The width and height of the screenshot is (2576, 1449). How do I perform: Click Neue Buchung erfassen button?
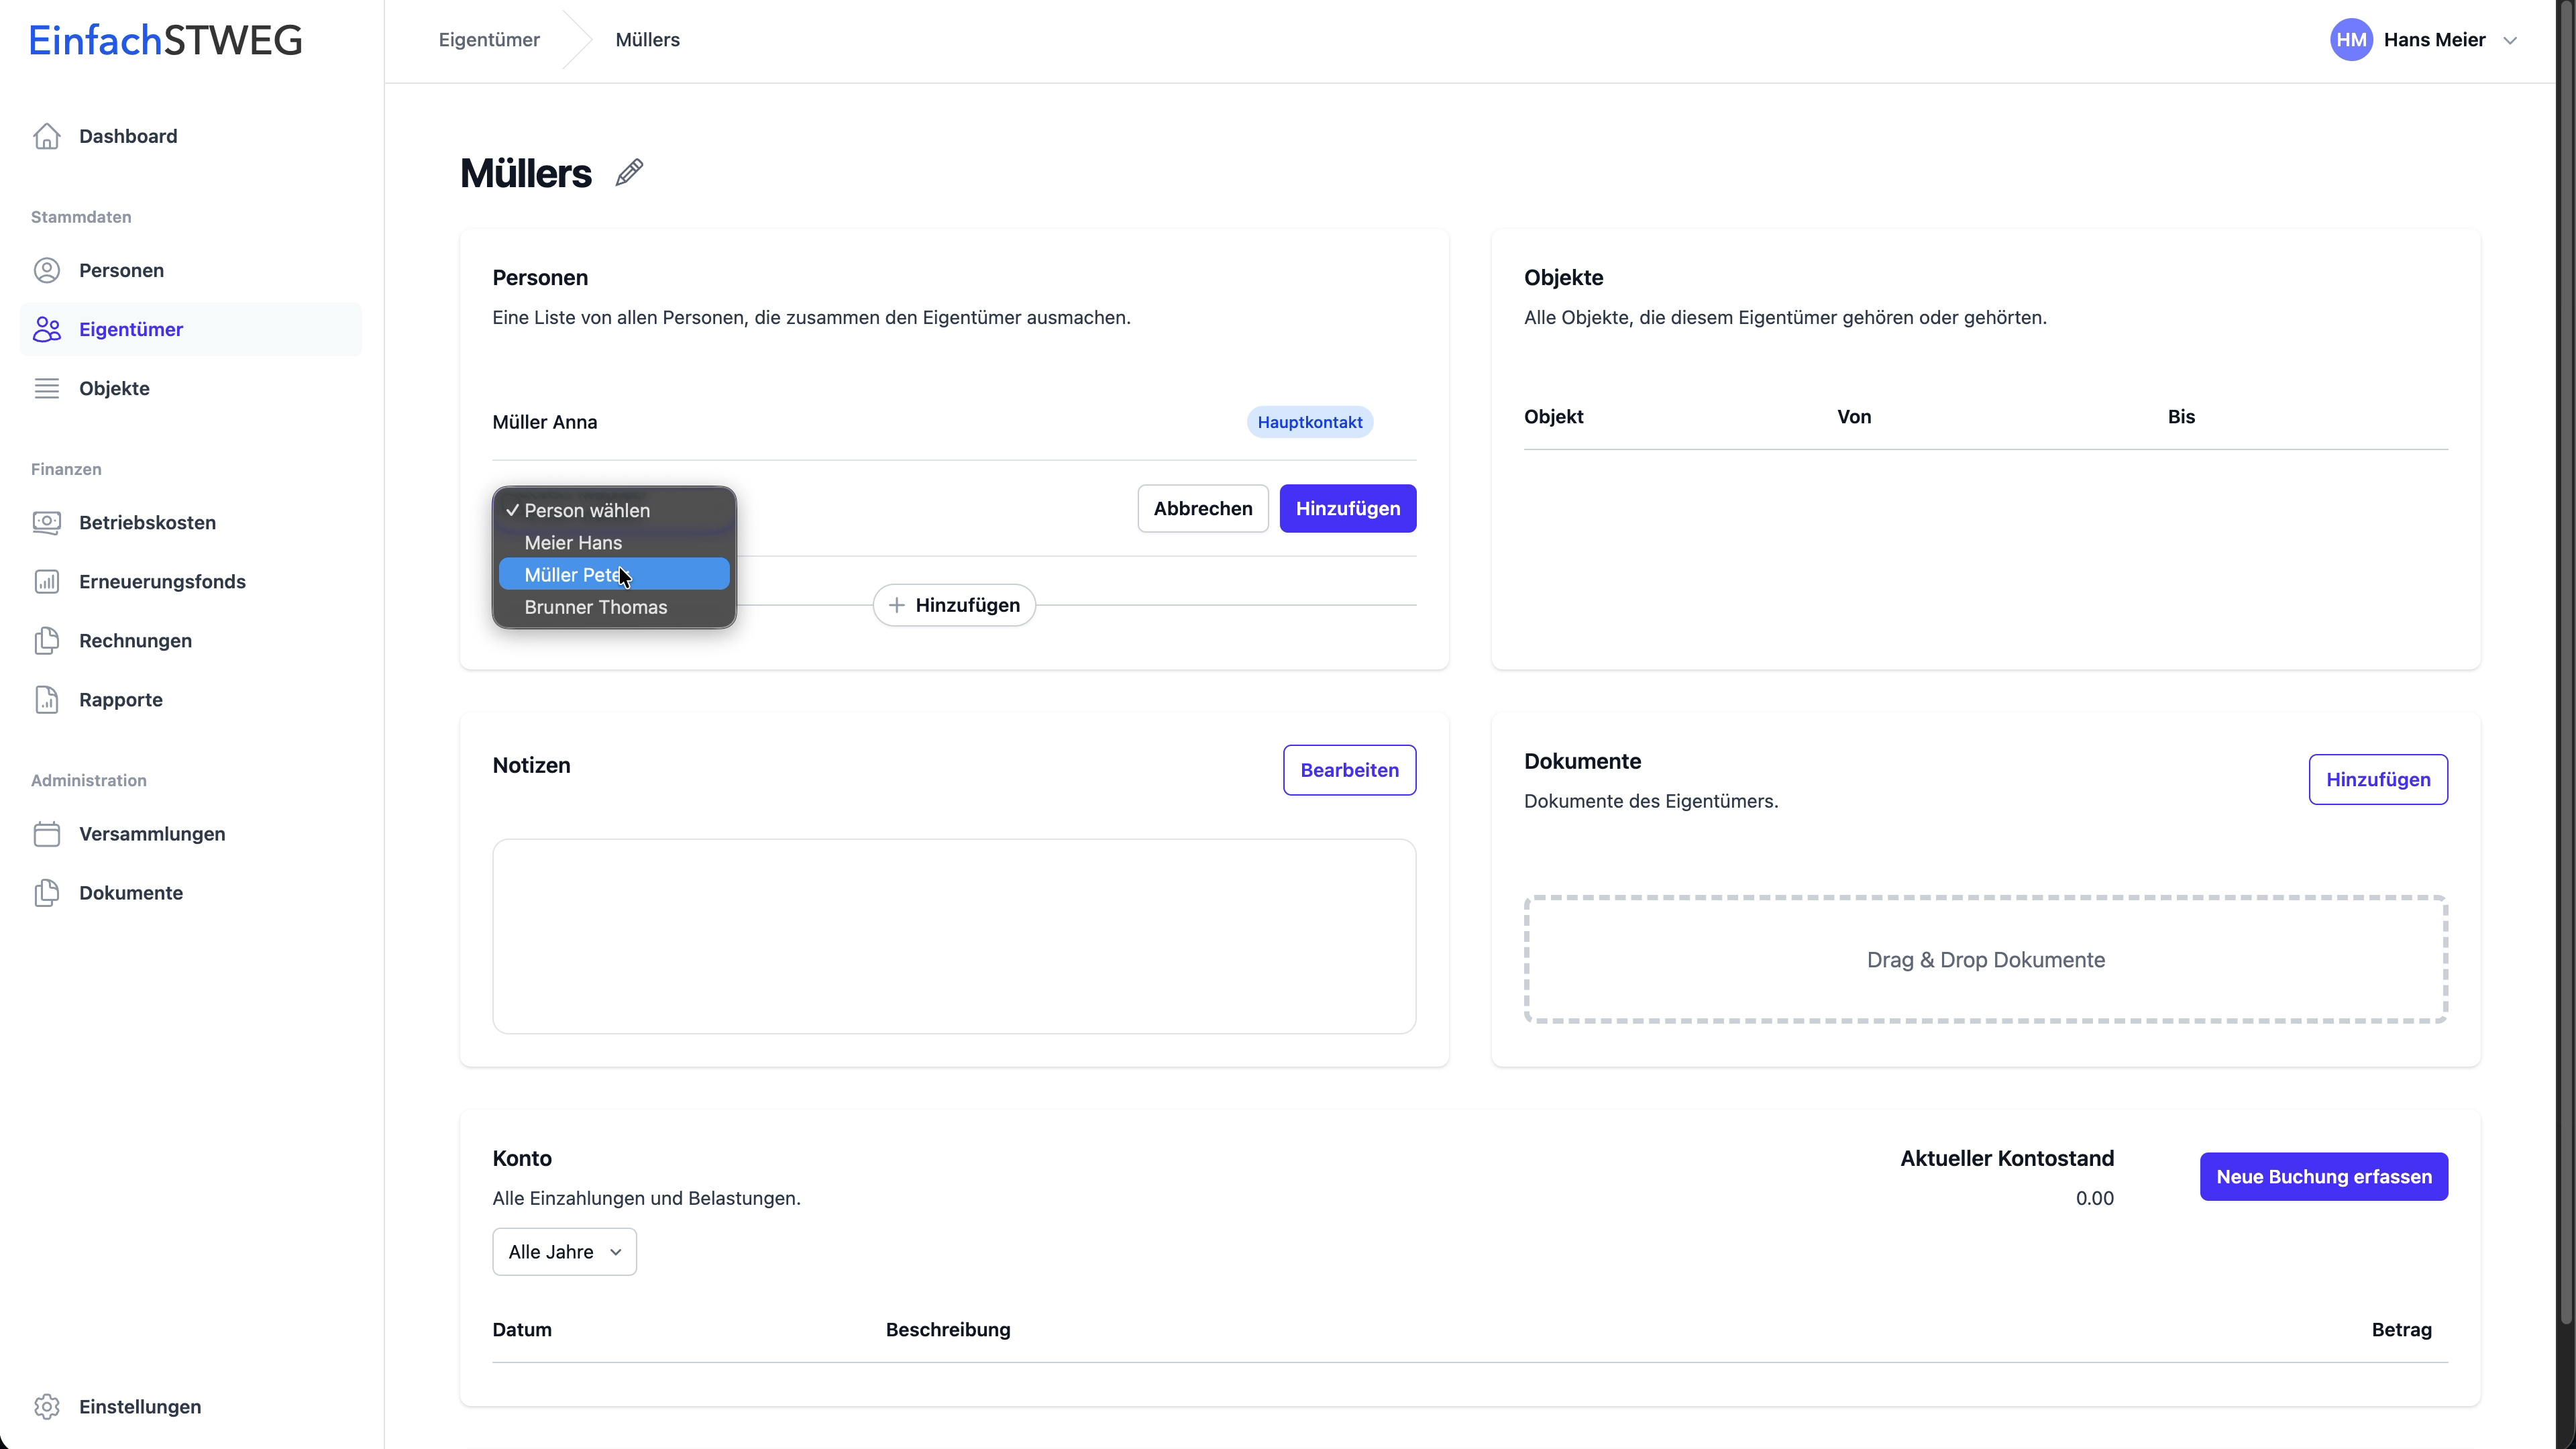2323,1176
